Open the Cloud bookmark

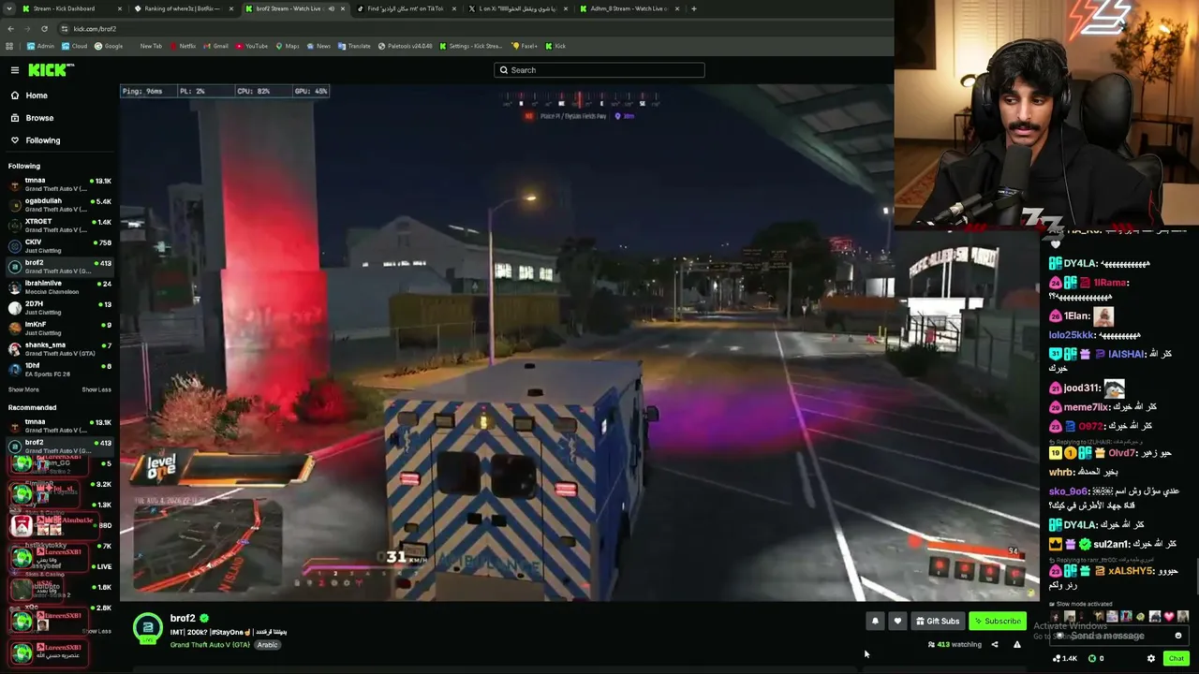pyautogui.click(x=75, y=46)
